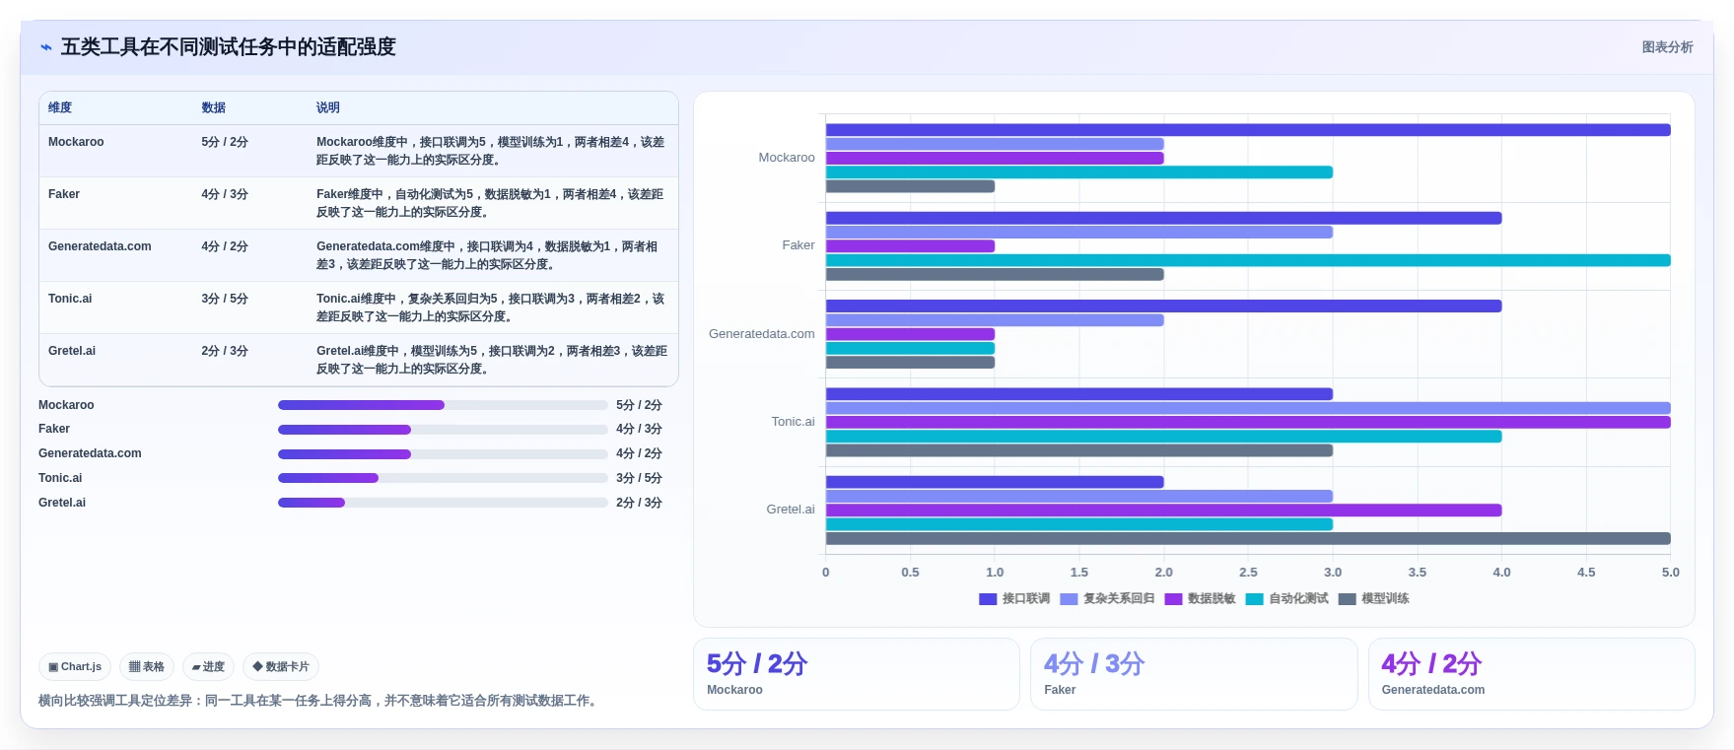1734x750 pixels.
Task: Click Tonic.ai 数据脱敏 purple bar
Action: click(x=1248, y=422)
